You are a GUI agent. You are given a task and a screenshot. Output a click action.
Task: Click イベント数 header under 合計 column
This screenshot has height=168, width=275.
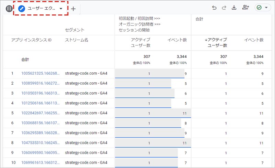(254, 40)
